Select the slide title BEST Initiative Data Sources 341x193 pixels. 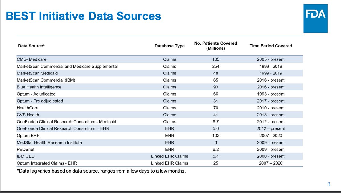click(x=84, y=16)
